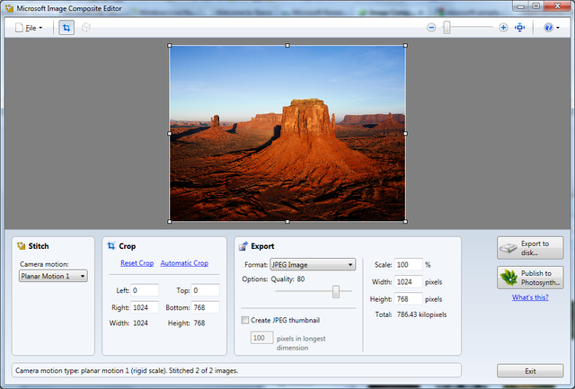This screenshot has height=389, width=575.
Task: Click the zoom in plus icon
Action: coord(503,28)
